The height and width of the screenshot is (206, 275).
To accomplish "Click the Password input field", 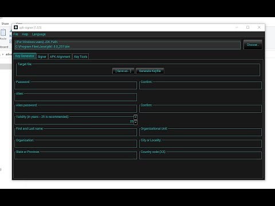I will [x=76, y=86].
